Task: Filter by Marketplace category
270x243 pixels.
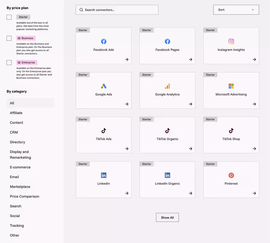Action: pyautogui.click(x=20, y=187)
